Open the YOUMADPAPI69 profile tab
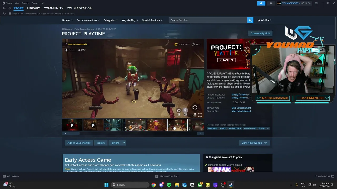The height and width of the screenshot is (189, 337). point(79,8)
